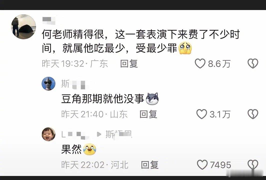The height and width of the screenshot is (180, 266).
Task: Dislike the 何老师精得很 comment with broken heart
Action: point(253,63)
